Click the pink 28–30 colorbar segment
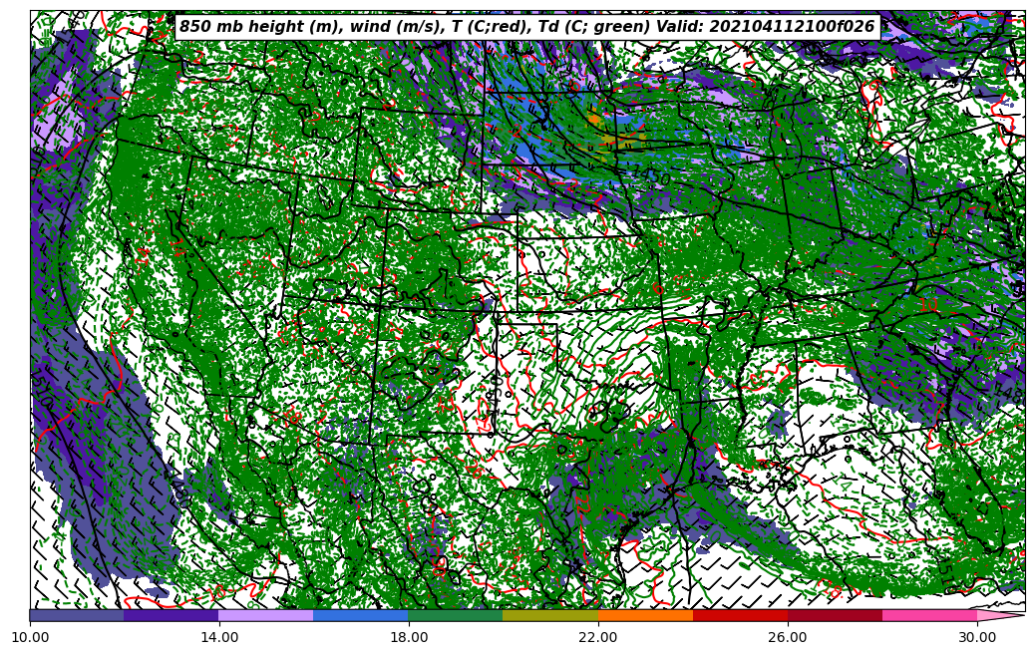 tap(929, 615)
